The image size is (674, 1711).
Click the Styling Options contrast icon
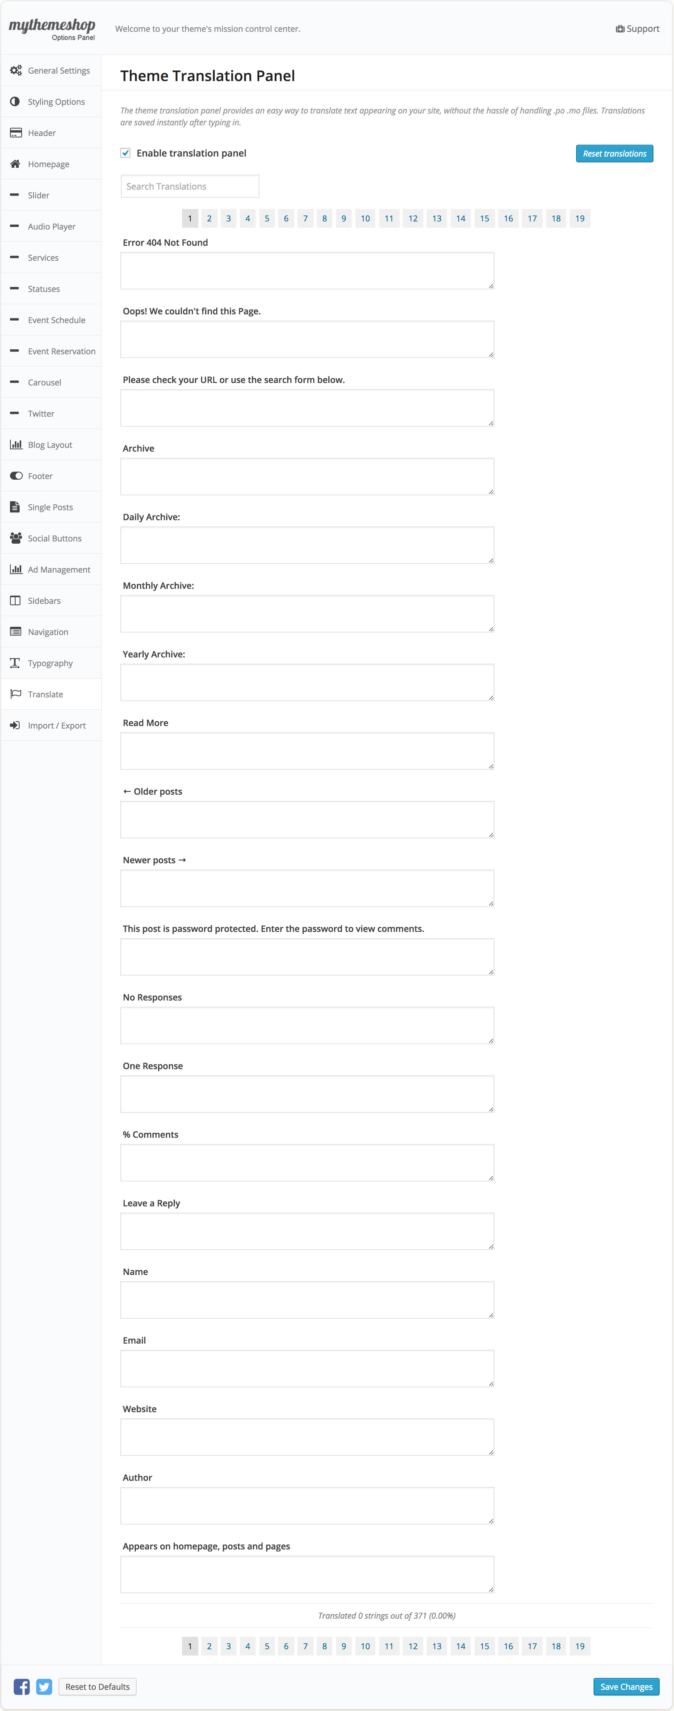pos(15,102)
